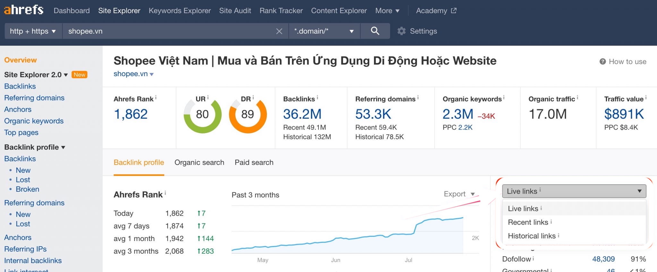The height and width of the screenshot is (272, 657).
Task: Click the How to use help icon
Action: click(602, 61)
